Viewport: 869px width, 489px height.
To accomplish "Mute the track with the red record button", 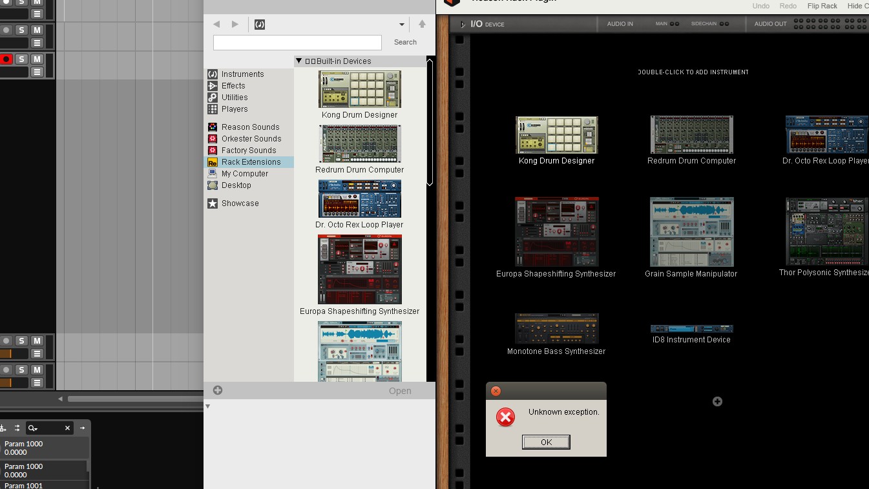I will (x=37, y=59).
